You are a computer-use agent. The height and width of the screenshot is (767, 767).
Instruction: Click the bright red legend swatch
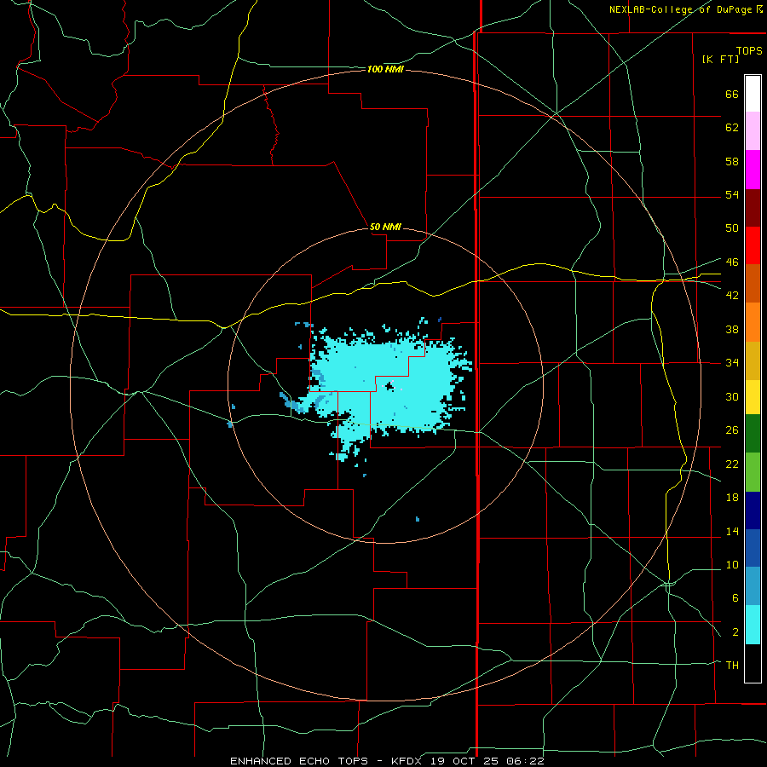click(x=753, y=245)
